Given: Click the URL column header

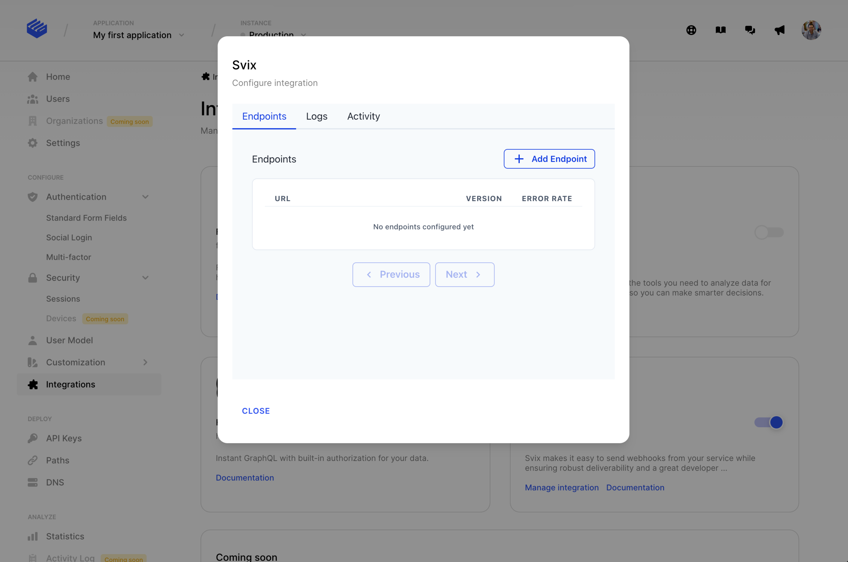Looking at the screenshot, I should click(282, 199).
